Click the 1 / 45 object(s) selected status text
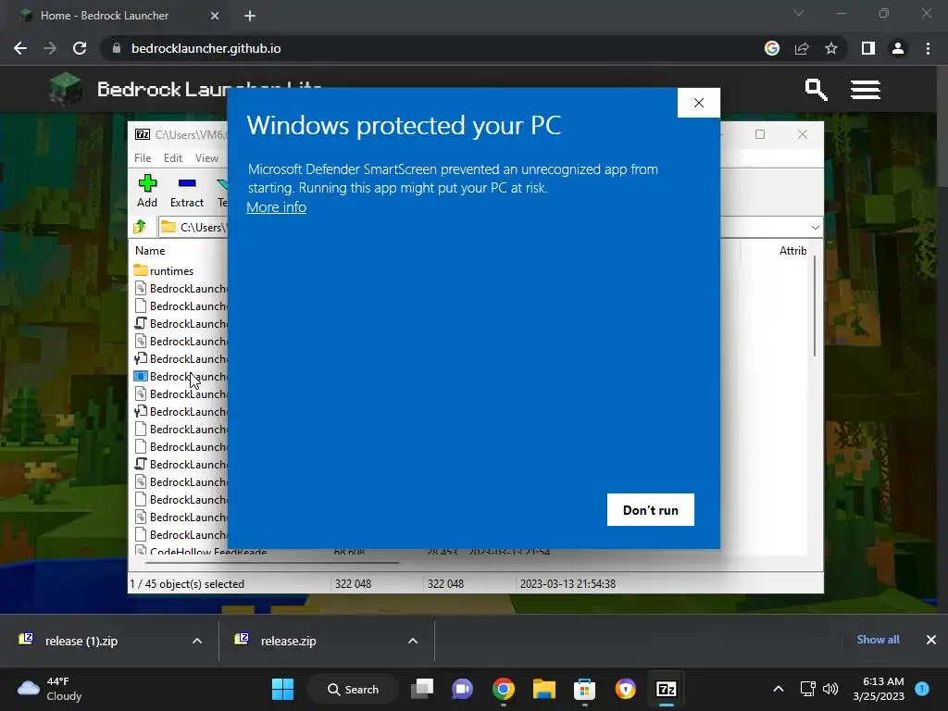Image resolution: width=948 pixels, height=711 pixels. point(187,584)
